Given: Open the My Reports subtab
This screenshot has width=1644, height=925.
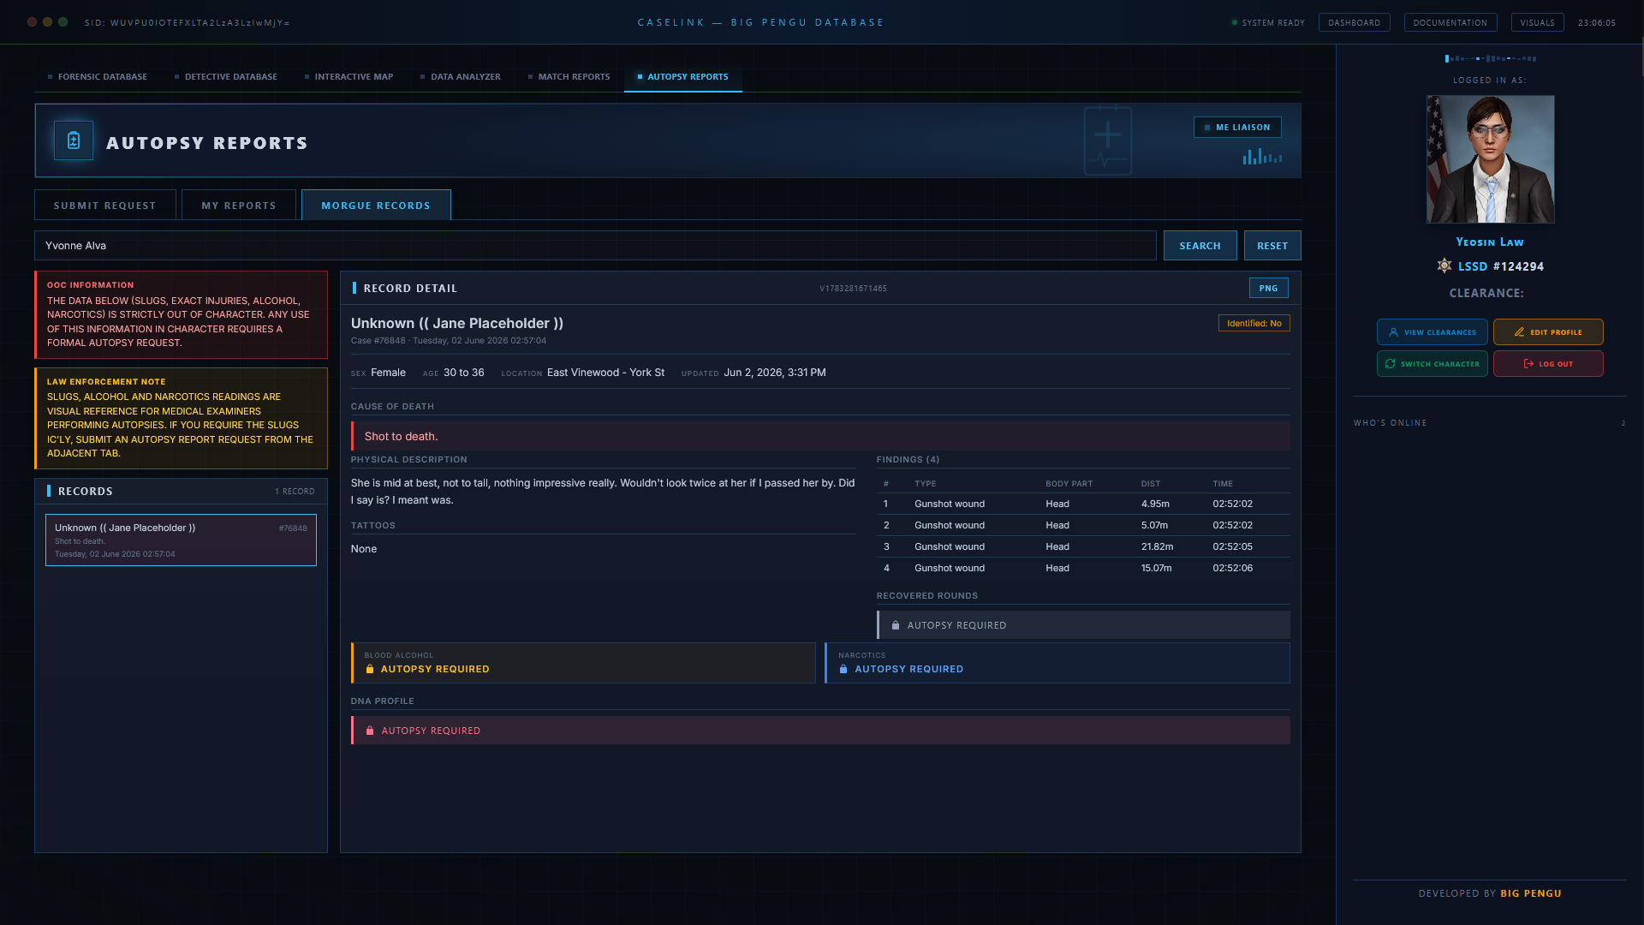Looking at the screenshot, I should click(239, 206).
